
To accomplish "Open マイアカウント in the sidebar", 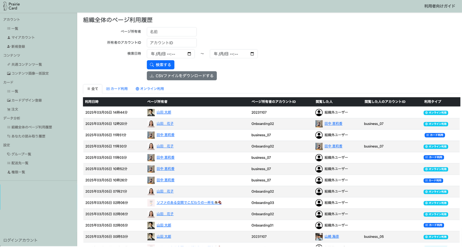I will pyautogui.click(x=23, y=37).
